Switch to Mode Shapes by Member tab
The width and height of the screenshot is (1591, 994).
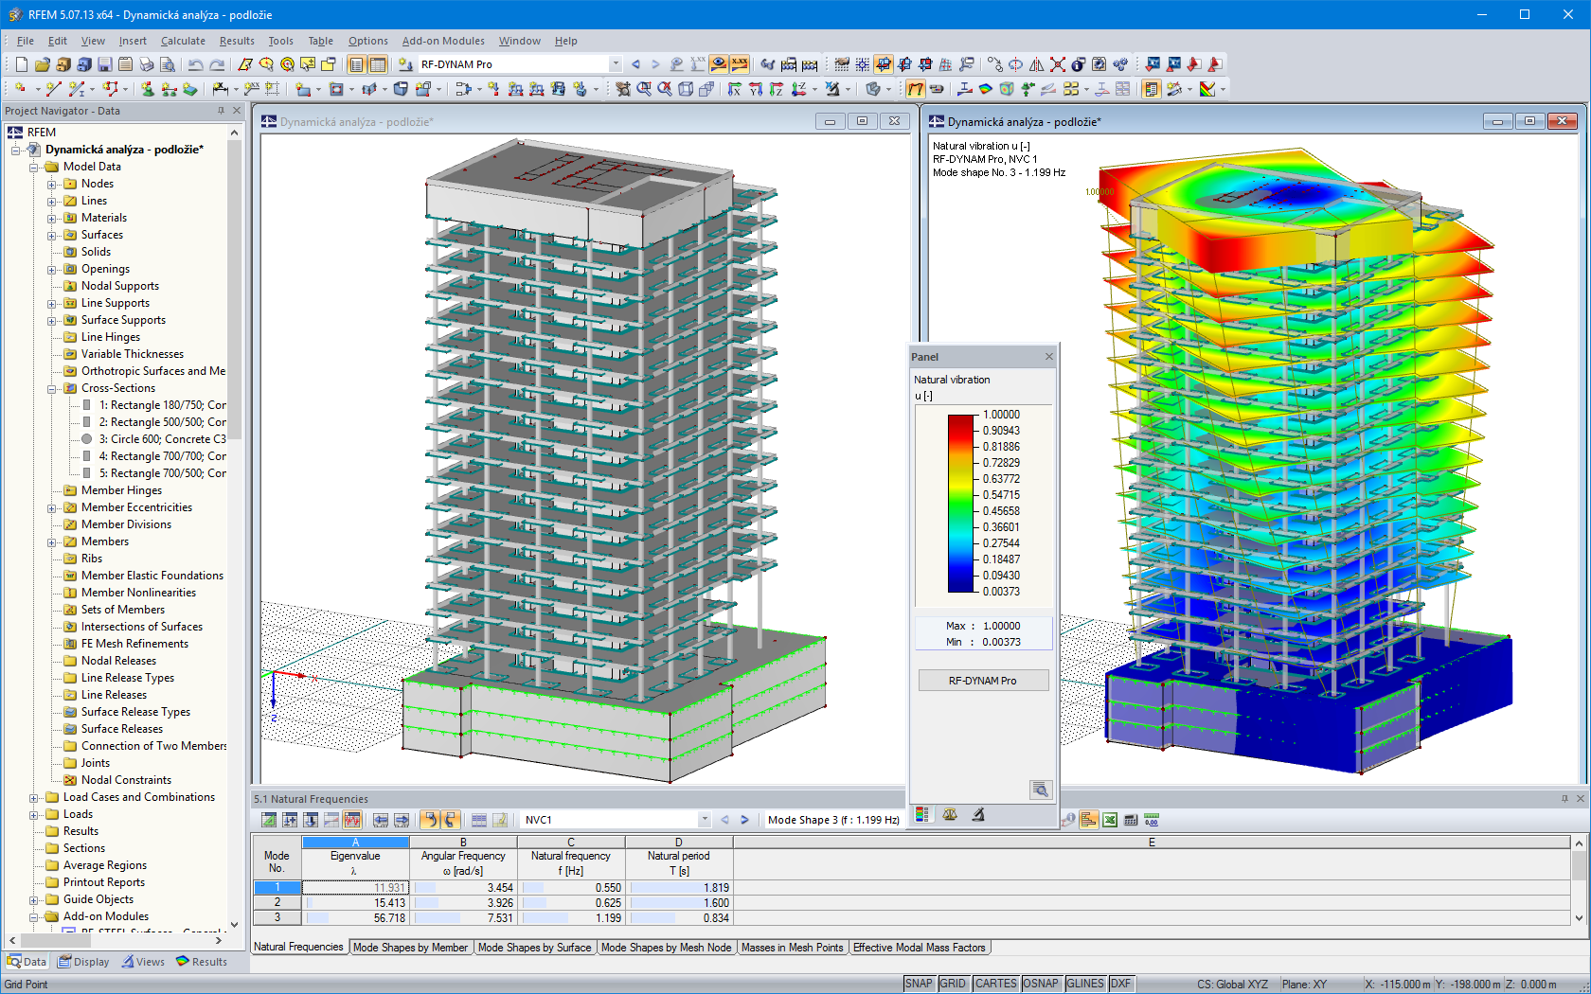click(x=410, y=948)
